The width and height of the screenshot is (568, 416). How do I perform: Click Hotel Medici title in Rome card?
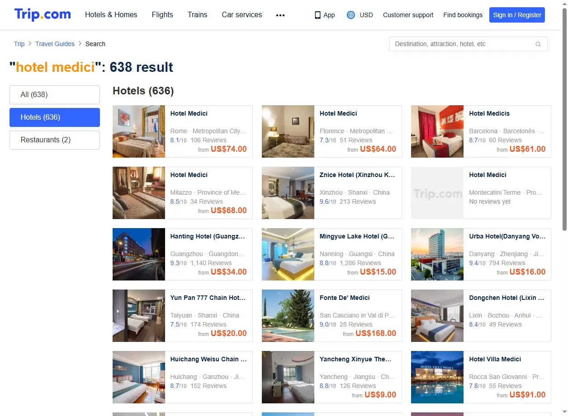189,113
